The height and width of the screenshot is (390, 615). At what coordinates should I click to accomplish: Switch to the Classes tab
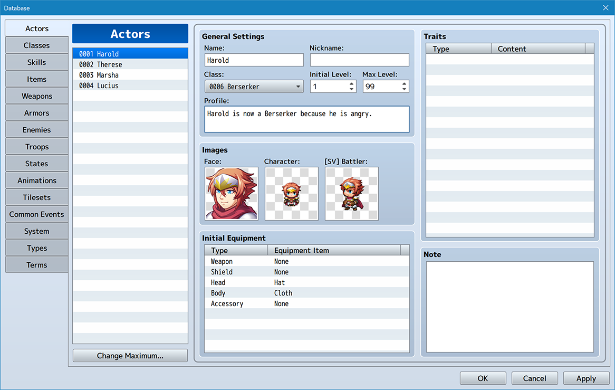37,45
